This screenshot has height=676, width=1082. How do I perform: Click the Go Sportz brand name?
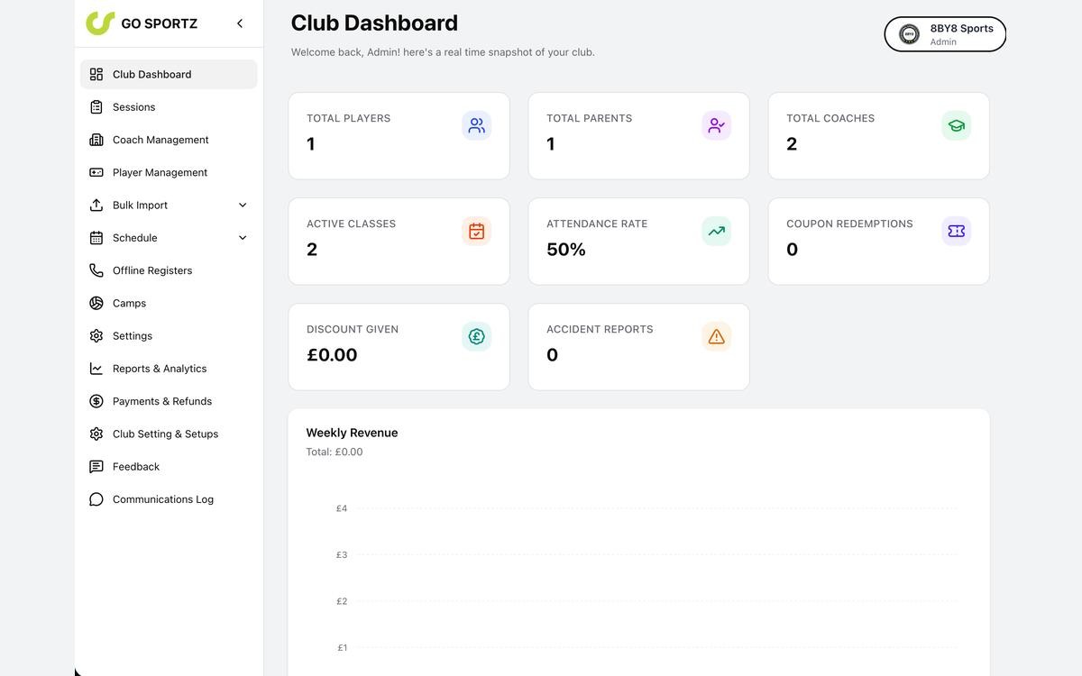160,23
